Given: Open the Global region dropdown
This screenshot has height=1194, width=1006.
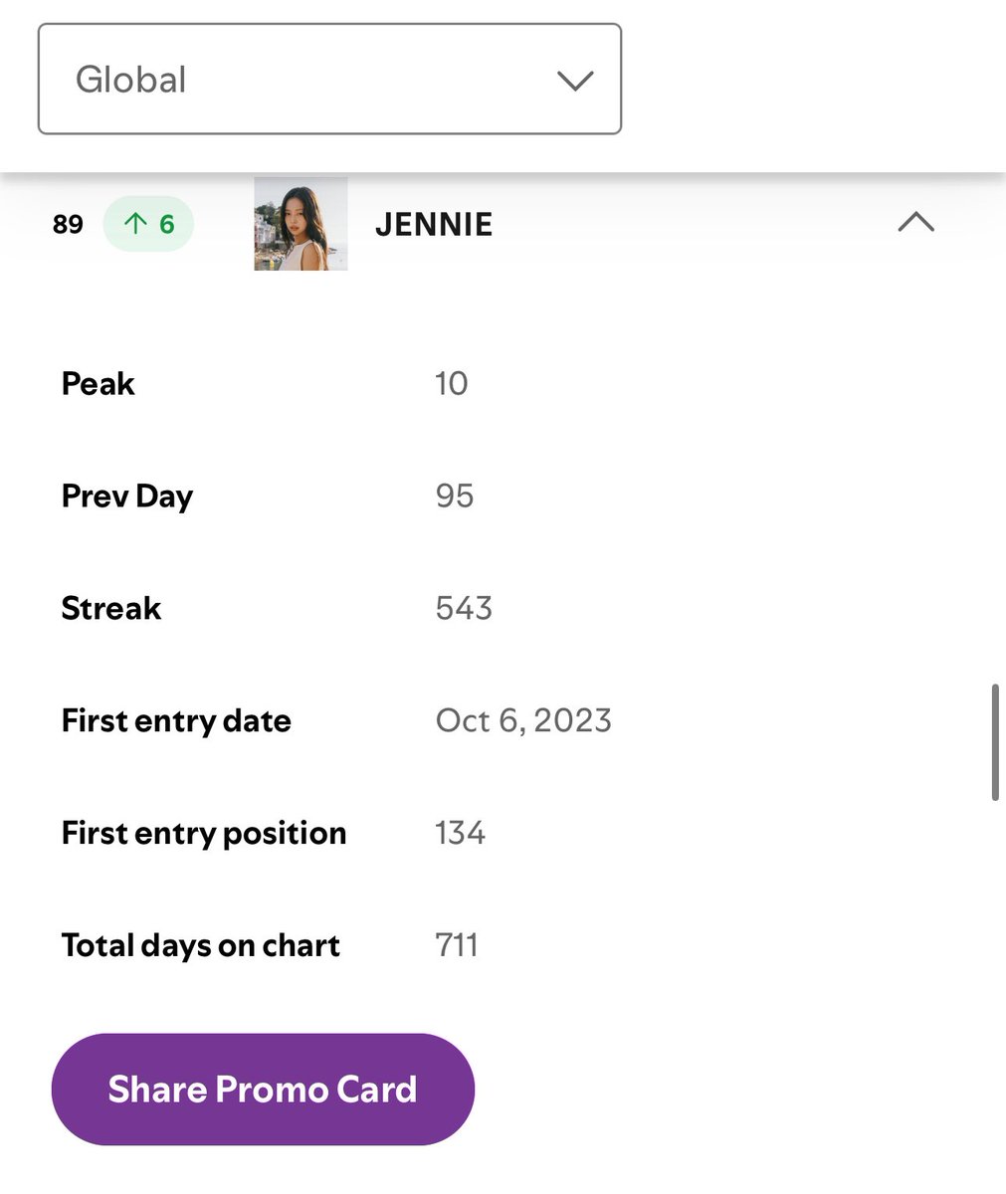Looking at the screenshot, I should point(329,79).
